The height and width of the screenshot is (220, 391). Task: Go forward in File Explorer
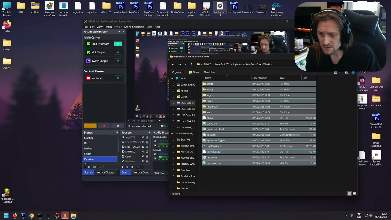[180, 64]
